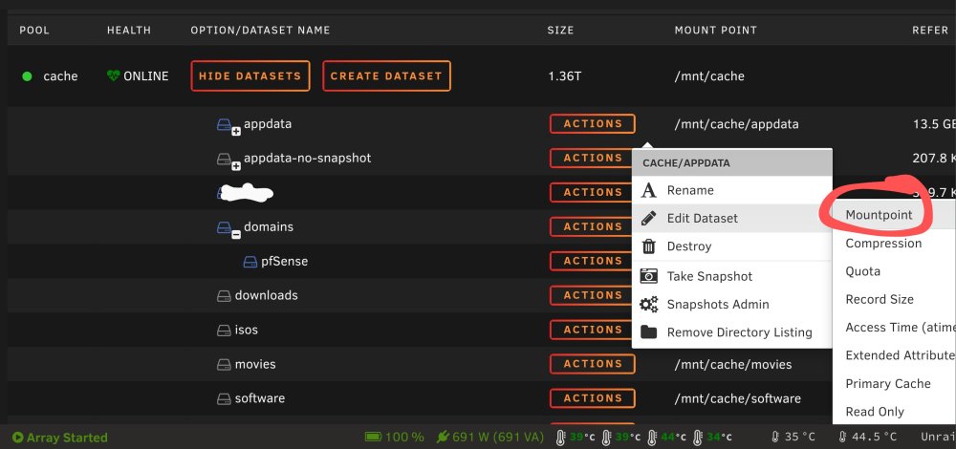Open the Edit Dataset submenu
Viewport: 956px width, 449px height.
(x=731, y=218)
